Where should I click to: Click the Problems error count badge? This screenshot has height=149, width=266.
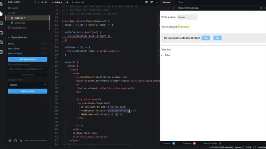pos(195,143)
